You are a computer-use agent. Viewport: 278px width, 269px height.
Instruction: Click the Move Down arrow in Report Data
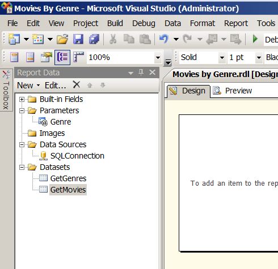pyautogui.click(x=103, y=86)
